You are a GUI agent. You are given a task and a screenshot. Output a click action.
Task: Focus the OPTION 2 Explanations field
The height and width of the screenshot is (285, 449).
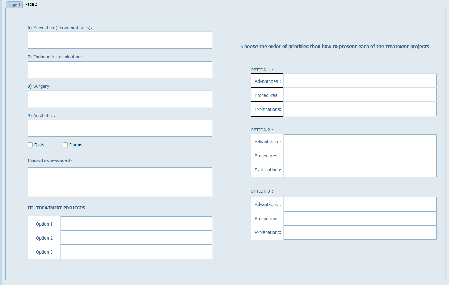pos(360,170)
